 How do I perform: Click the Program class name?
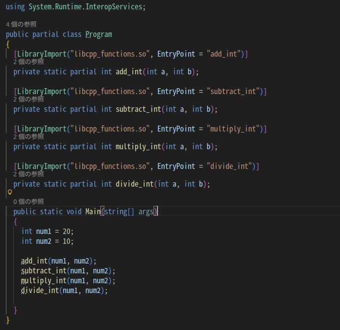click(x=99, y=34)
